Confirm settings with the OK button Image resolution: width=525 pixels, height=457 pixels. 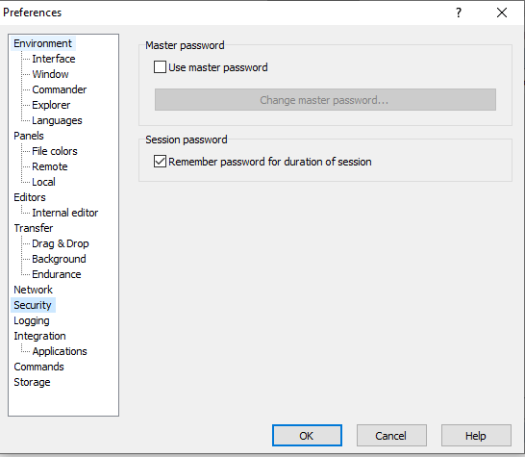pos(307,436)
